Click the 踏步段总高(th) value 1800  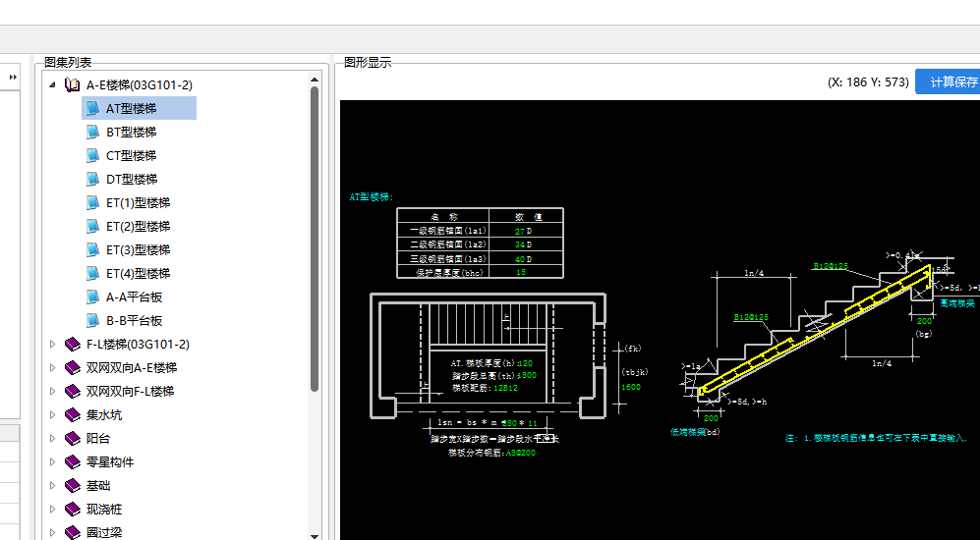[x=528, y=375]
